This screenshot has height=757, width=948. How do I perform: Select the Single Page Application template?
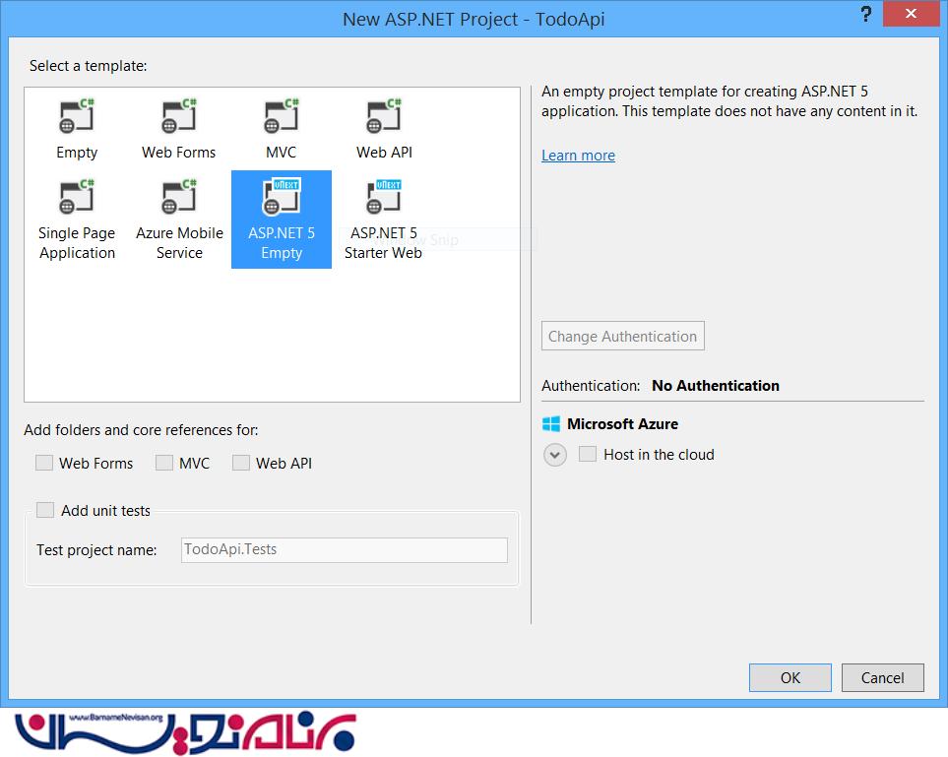pos(77,219)
